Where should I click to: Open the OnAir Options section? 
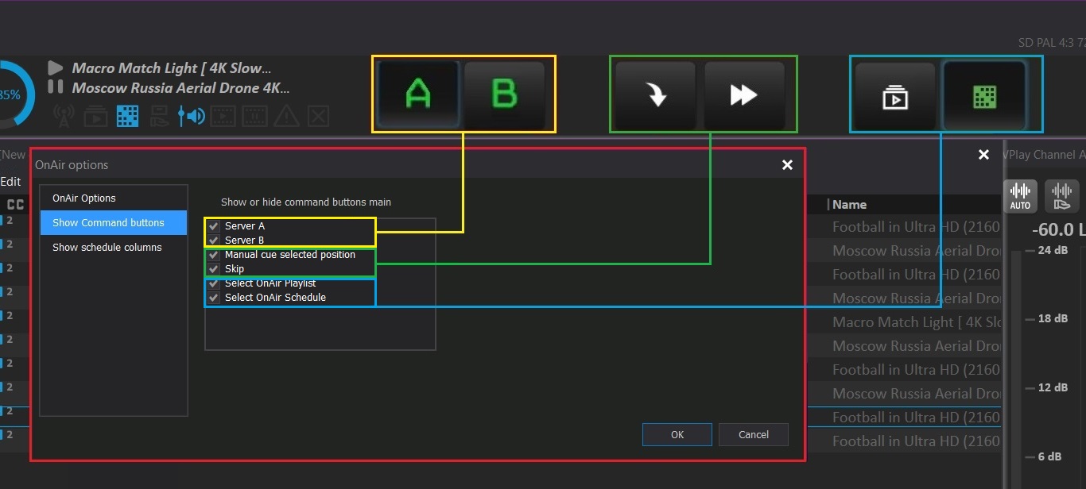pyautogui.click(x=114, y=198)
